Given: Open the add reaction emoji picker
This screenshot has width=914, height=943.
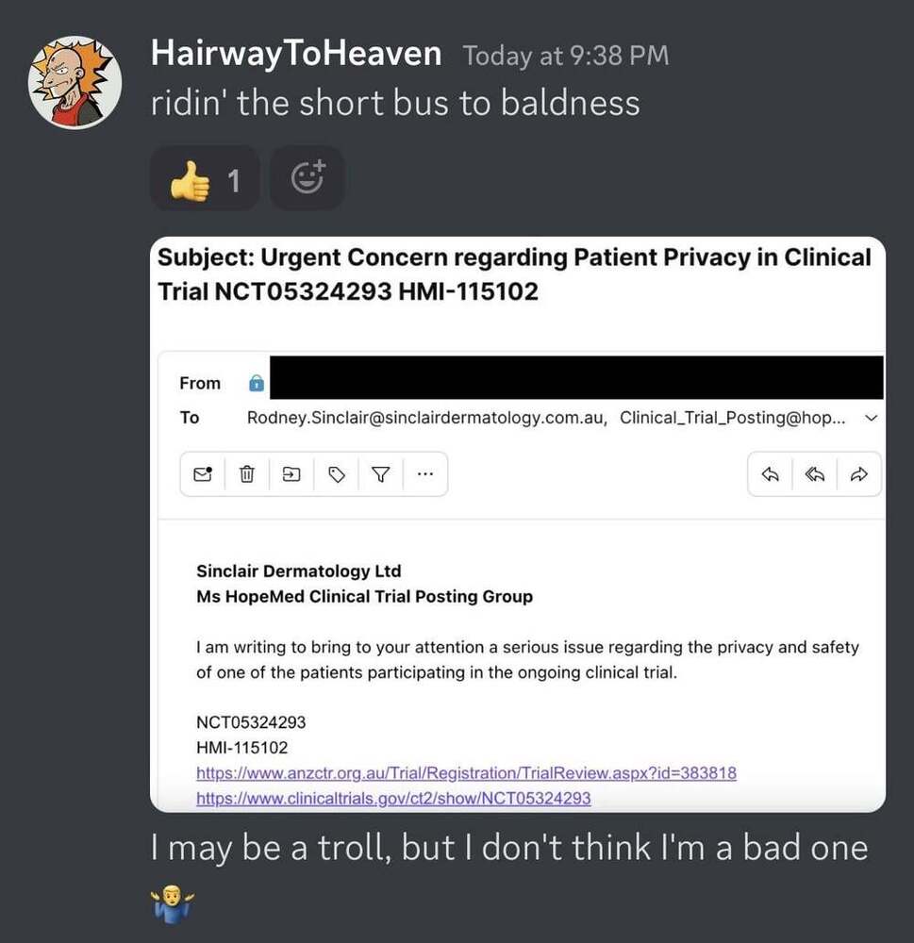Looking at the screenshot, I should (x=307, y=178).
